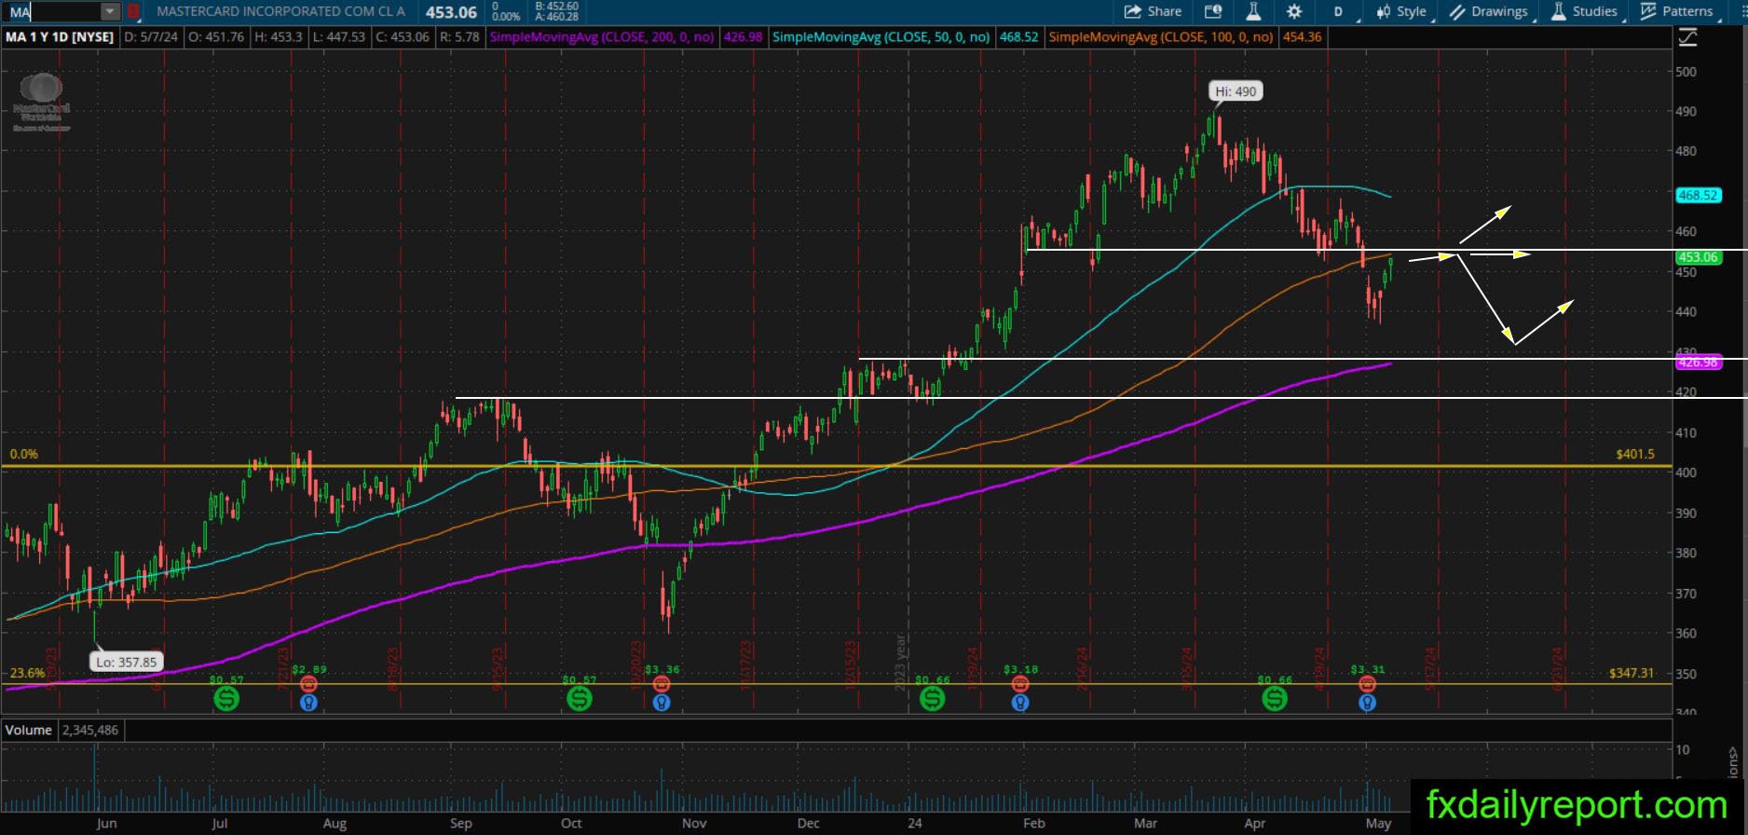Open the D aggregation period dropdown
This screenshot has height=835, width=1748.
(1339, 11)
